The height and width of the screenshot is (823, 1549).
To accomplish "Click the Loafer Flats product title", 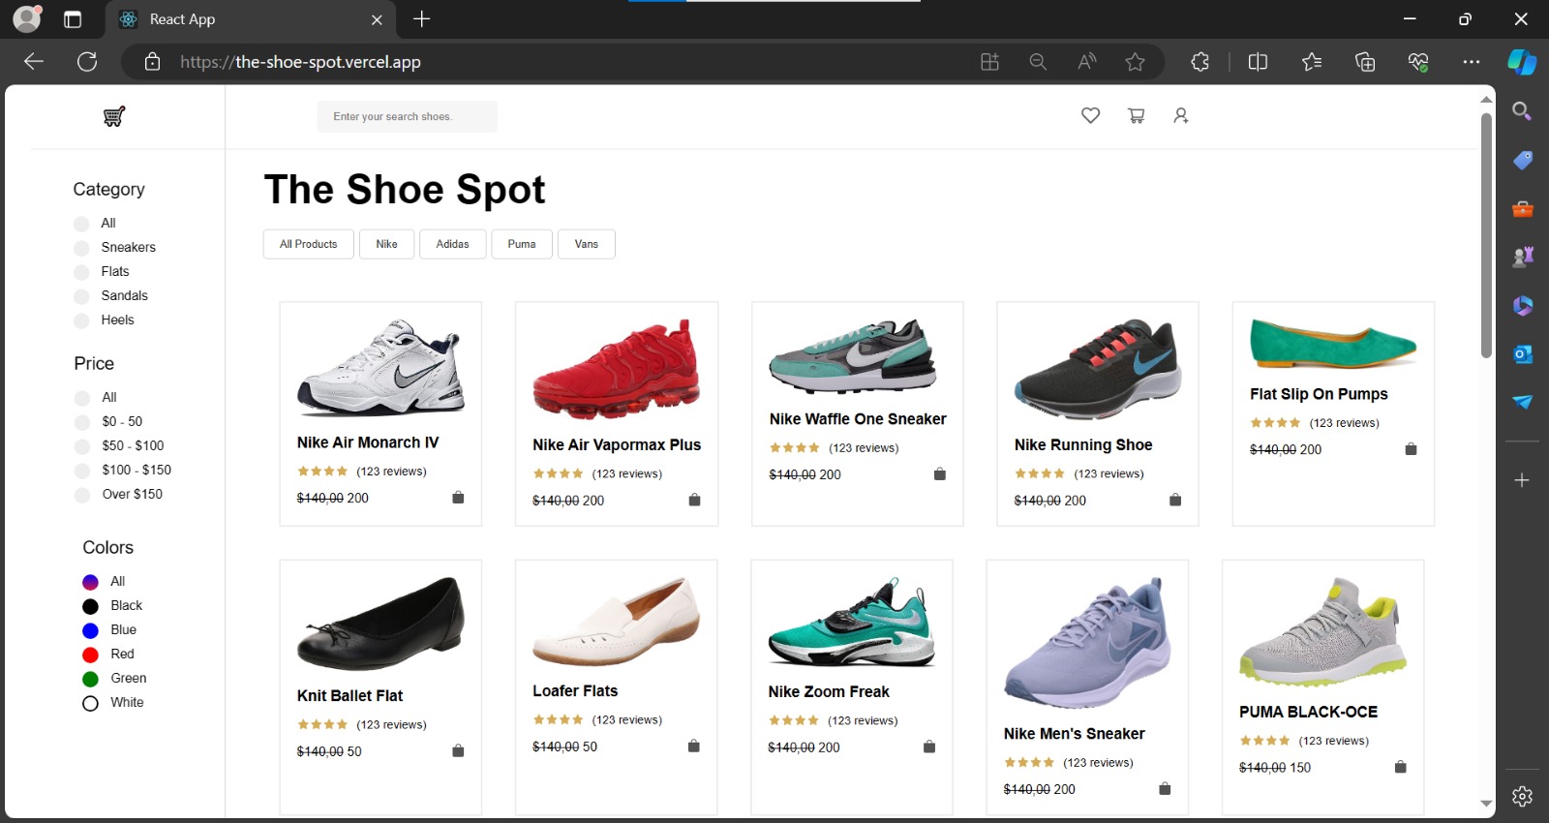I will point(575,690).
